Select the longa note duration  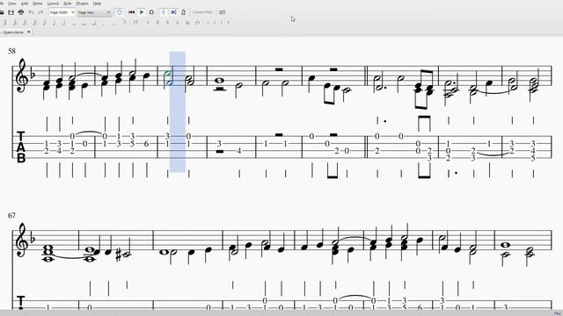point(94,23)
